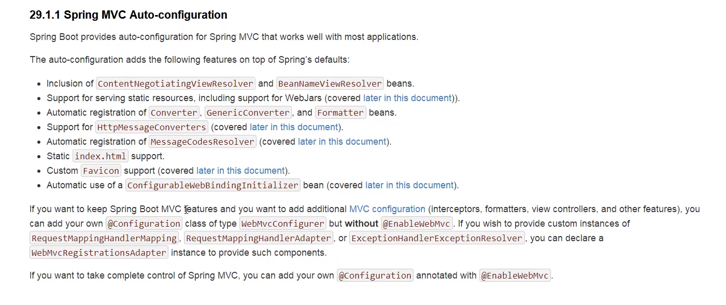
Task: Open the MessageCodesResolver "later in this document" link
Action: [342, 142]
